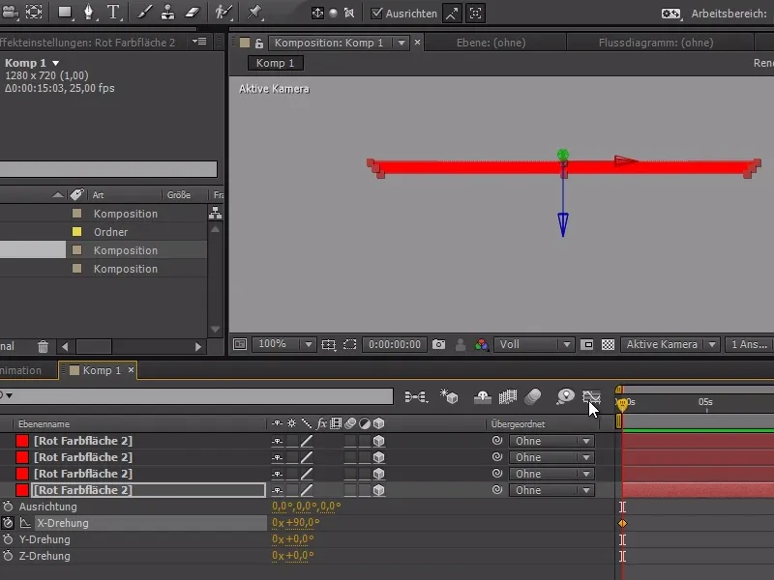Toggle the composition viewer lock icon
This screenshot has height=580, width=774.
[x=259, y=43]
